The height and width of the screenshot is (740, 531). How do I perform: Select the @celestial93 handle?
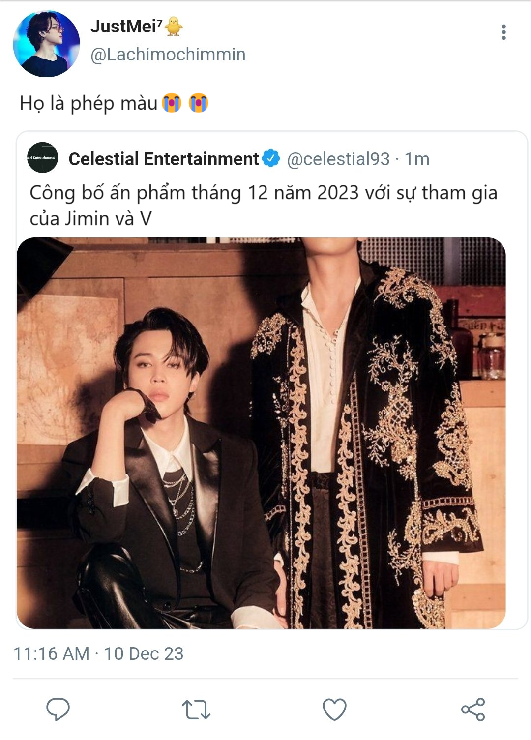point(338,159)
